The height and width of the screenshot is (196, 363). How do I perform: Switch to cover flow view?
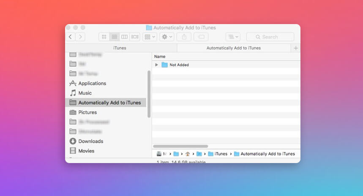coord(135,37)
